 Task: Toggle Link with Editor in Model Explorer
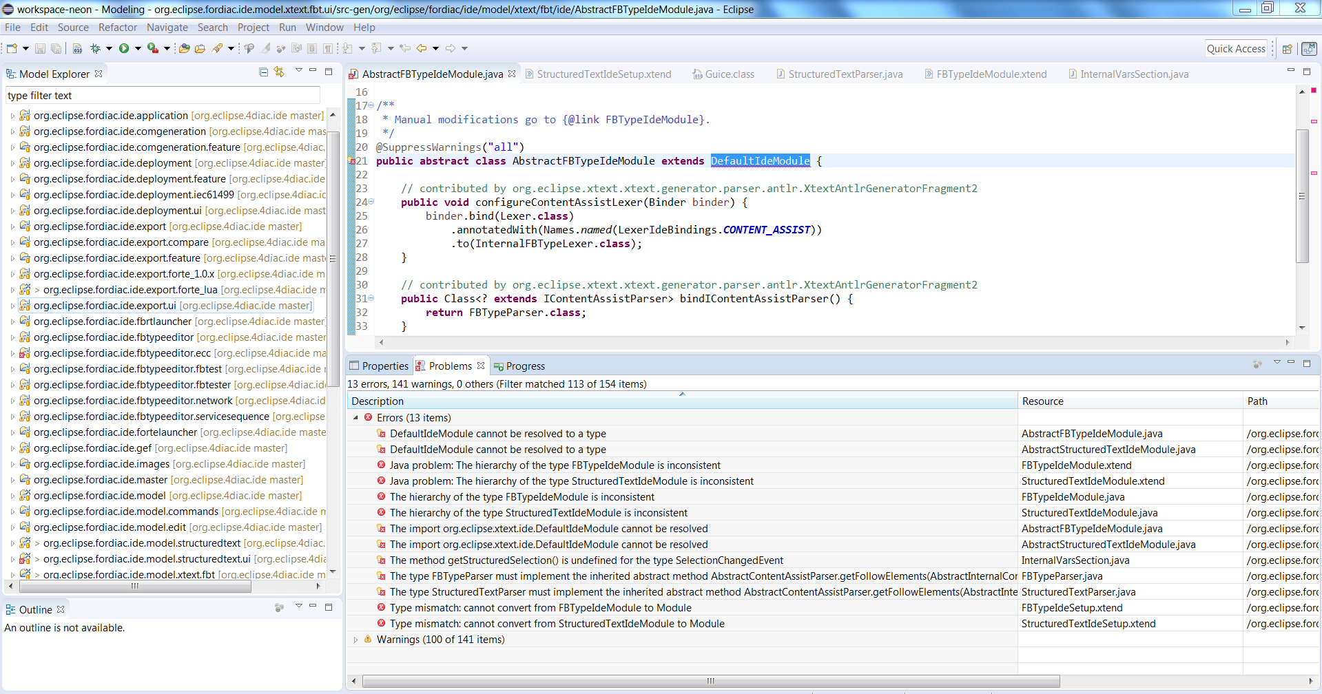[279, 72]
